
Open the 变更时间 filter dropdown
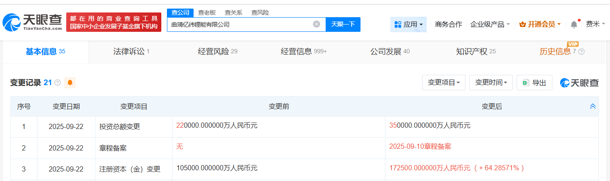(x=491, y=83)
